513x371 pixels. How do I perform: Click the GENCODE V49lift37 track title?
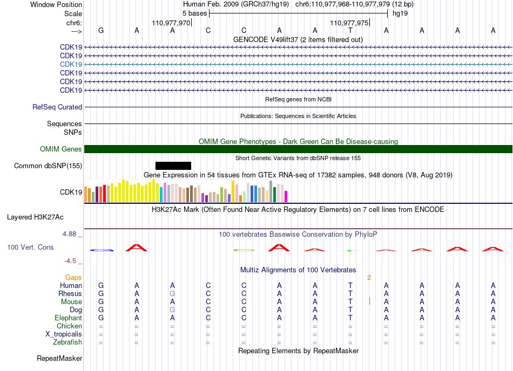(x=298, y=39)
